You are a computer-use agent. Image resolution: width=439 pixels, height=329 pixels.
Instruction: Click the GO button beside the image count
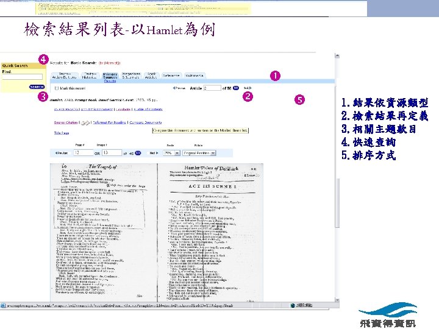[x=138, y=153]
